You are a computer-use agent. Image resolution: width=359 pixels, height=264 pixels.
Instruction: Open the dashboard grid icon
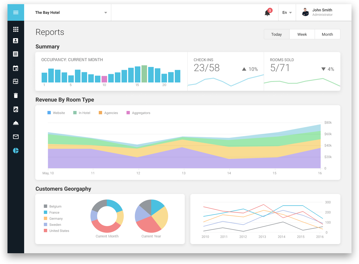click(x=16, y=29)
